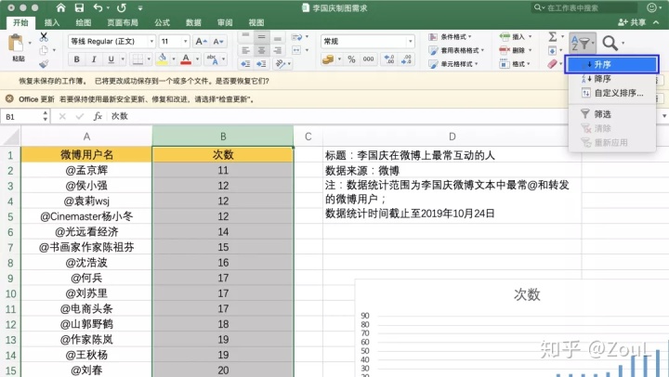This screenshot has height=377, width=669.
Task: Open the 套用表格格式 dropdown
Action: [457, 50]
